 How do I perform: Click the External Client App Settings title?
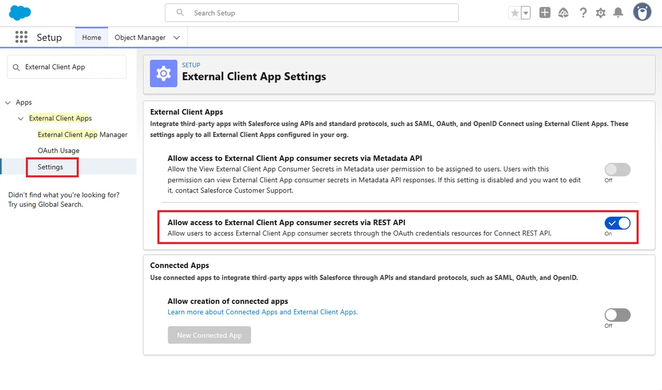coord(254,77)
